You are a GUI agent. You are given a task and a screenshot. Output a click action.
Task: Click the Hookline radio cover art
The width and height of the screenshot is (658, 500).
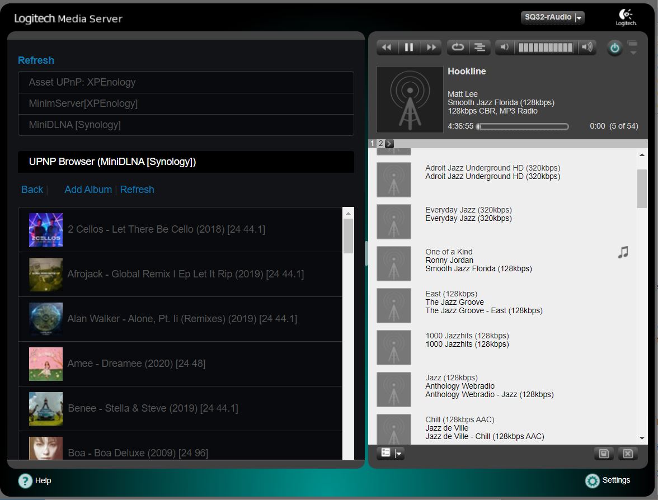pos(410,100)
